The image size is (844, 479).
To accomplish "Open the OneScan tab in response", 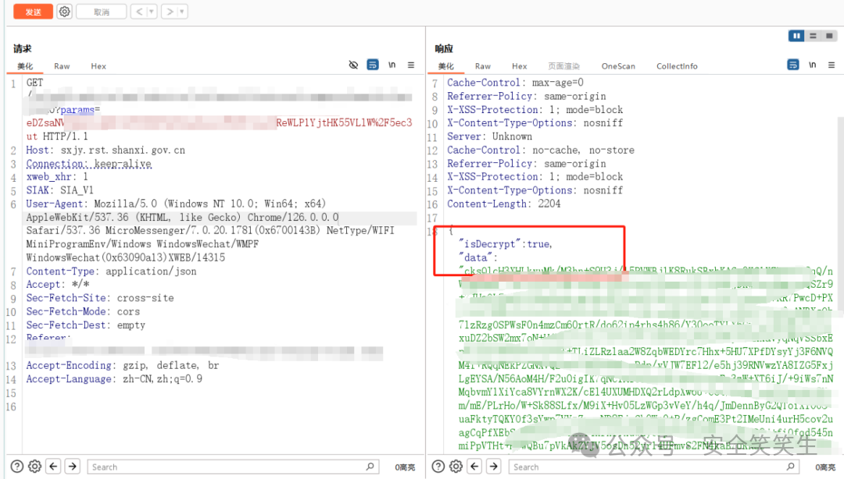I will click(x=618, y=66).
